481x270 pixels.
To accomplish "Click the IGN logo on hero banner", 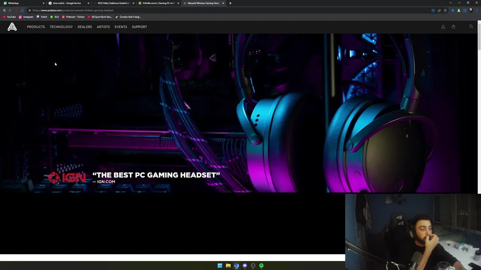I will click(x=67, y=178).
